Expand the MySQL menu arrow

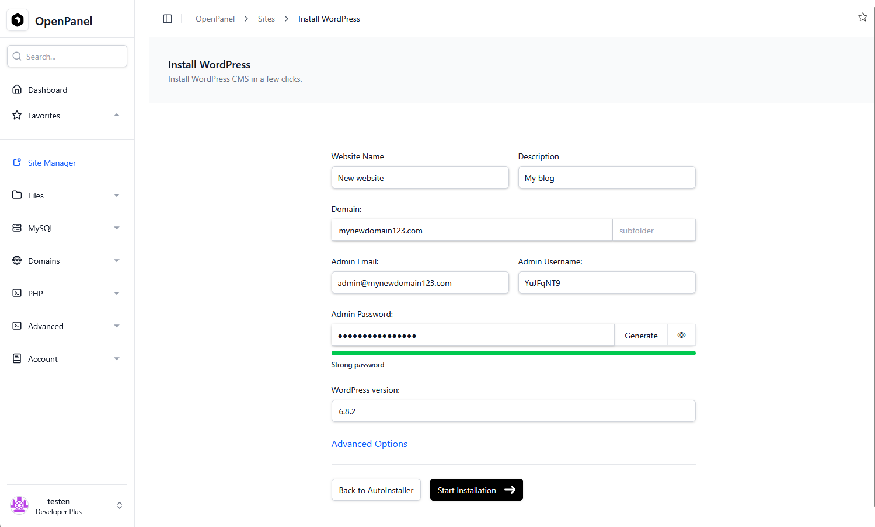pos(117,228)
